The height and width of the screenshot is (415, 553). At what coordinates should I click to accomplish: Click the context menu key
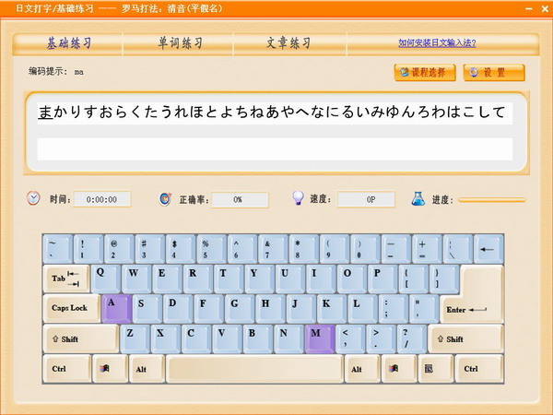tap(436, 369)
